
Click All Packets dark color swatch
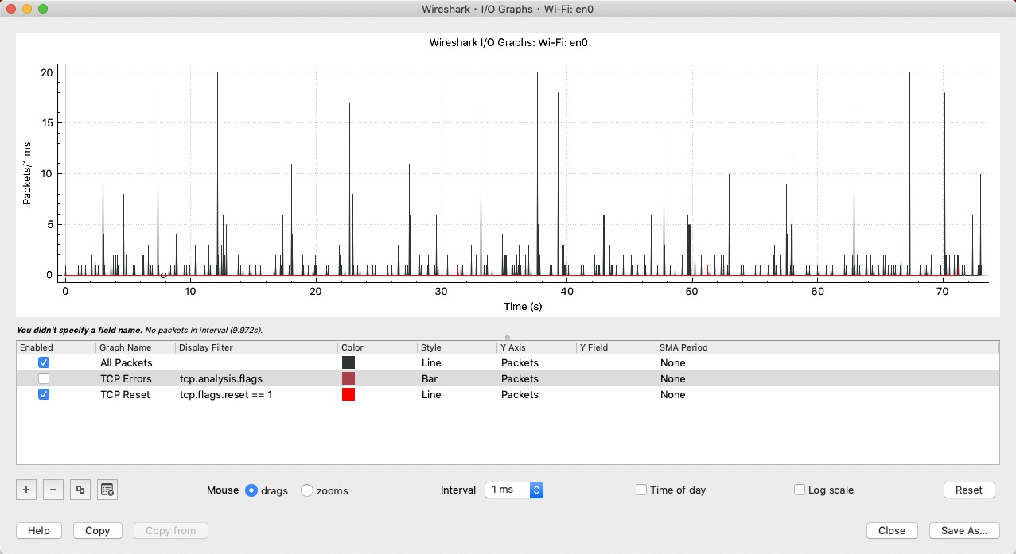coord(348,362)
